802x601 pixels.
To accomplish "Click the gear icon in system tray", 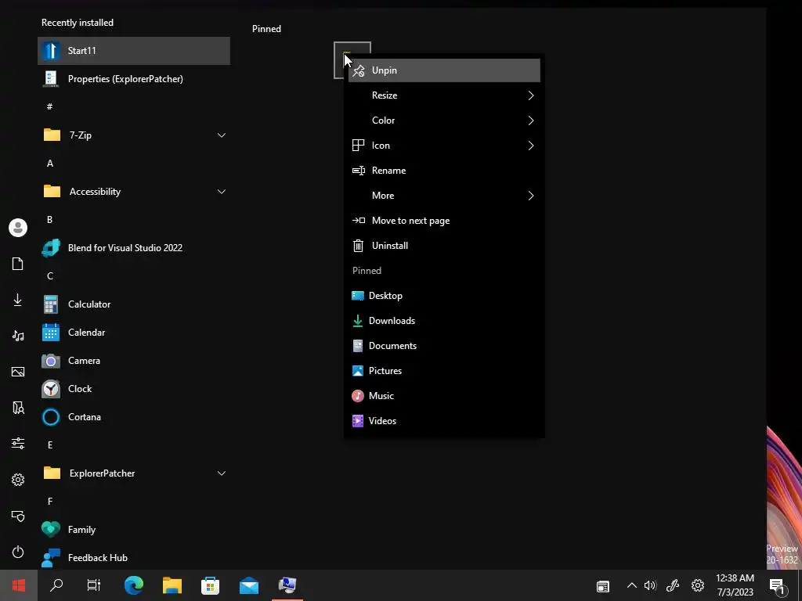I will (698, 585).
